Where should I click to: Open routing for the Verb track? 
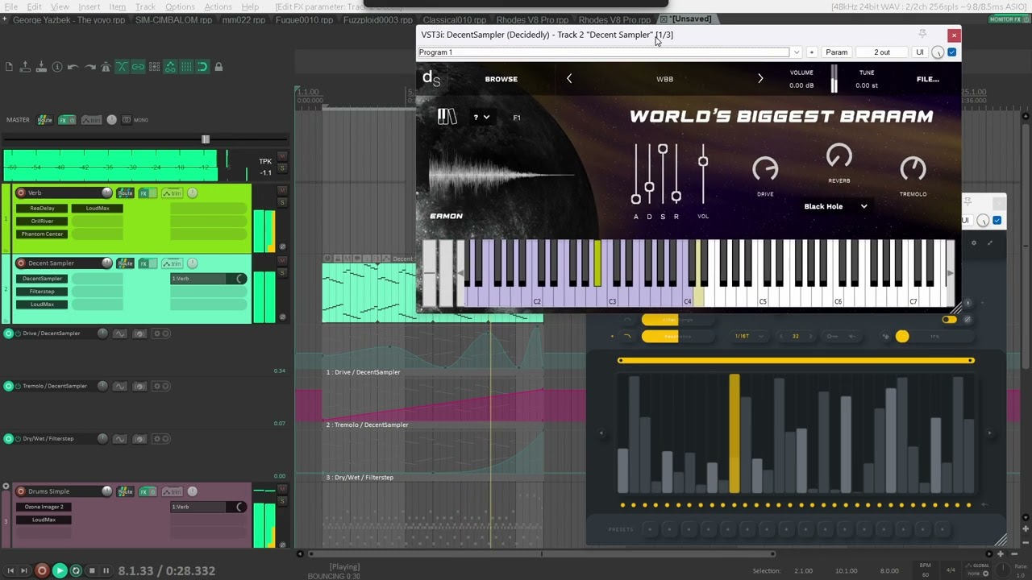point(125,193)
